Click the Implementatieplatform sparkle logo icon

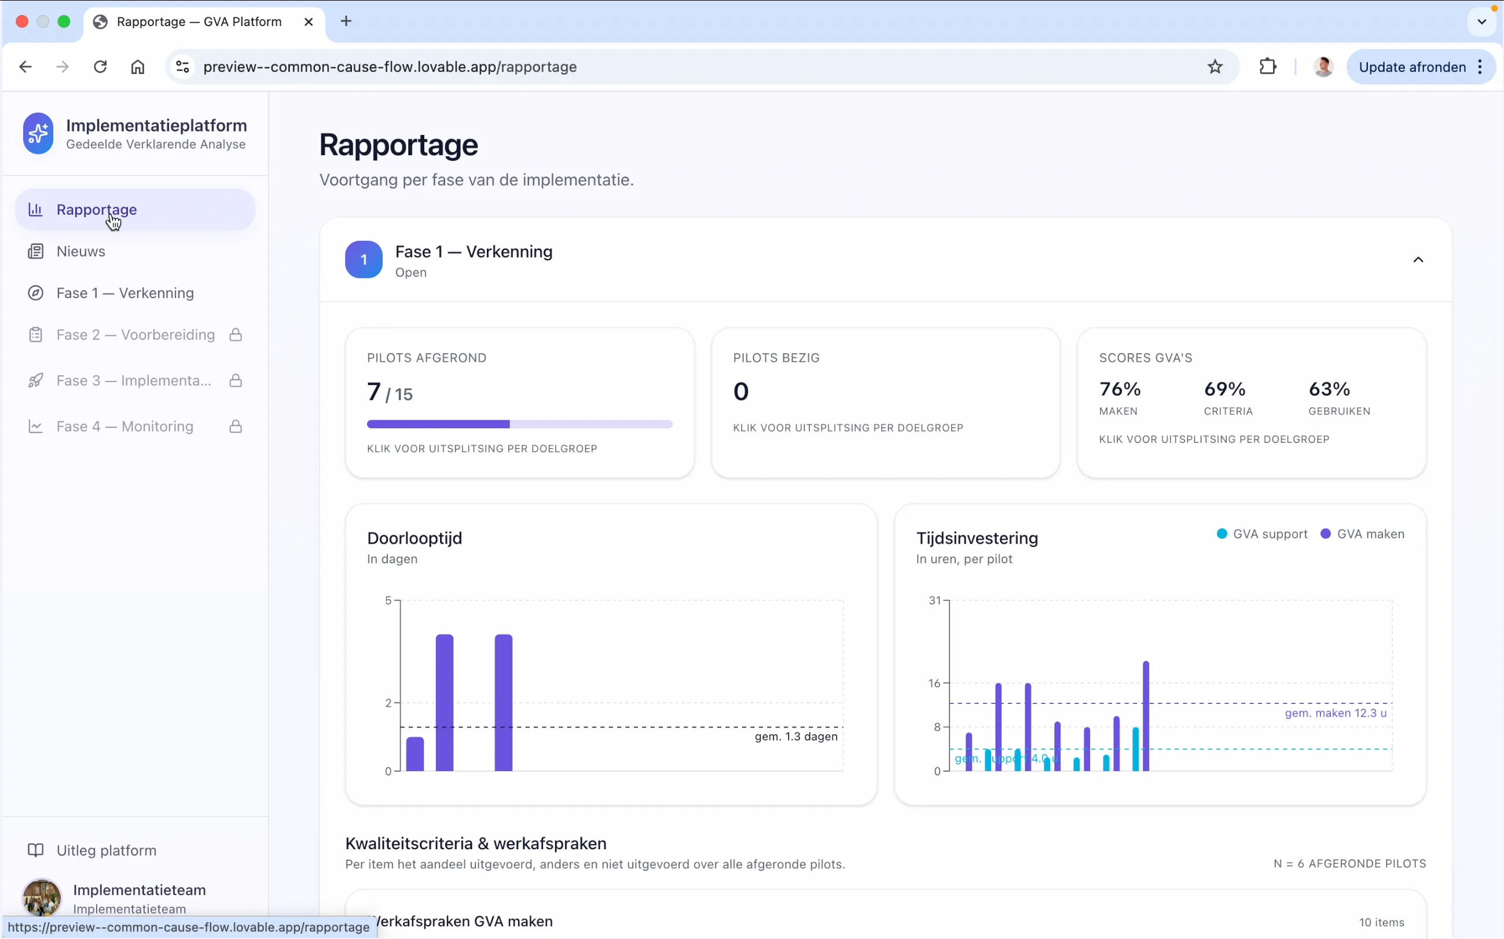click(38, 134)
